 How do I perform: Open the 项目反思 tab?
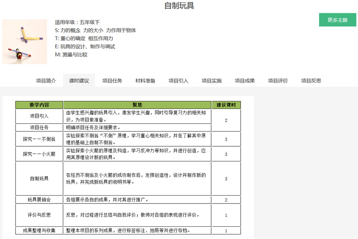coord(311,80)
